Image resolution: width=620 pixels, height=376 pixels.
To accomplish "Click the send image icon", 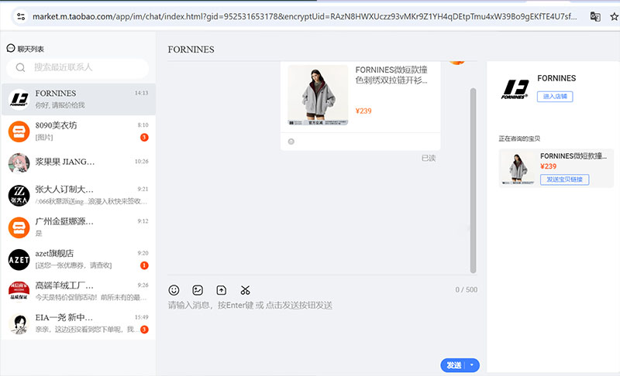I will click(198, 290).
